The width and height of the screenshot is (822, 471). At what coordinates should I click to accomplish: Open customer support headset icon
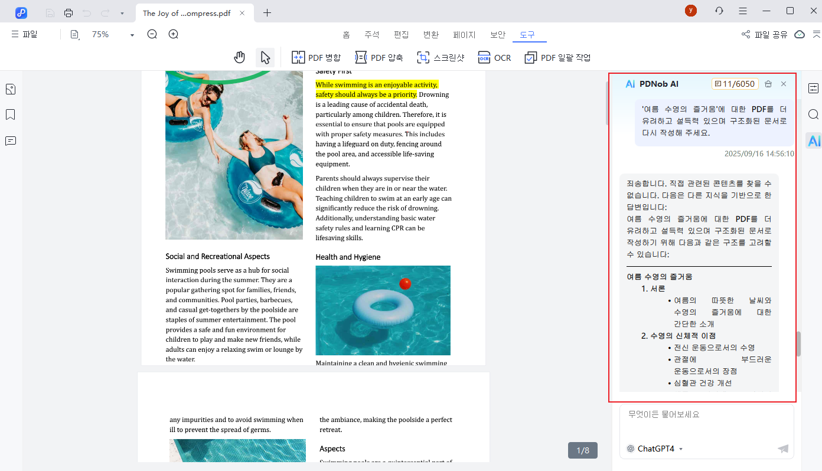coord(719,11)
